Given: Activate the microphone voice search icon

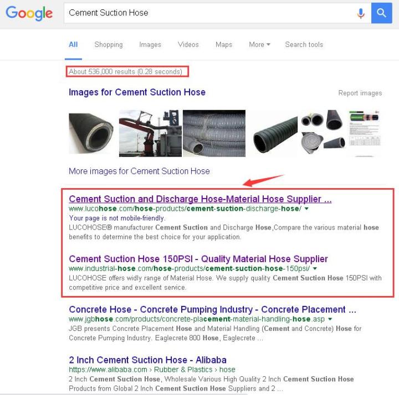Looking at the screenshot, I should pos(360,13).
